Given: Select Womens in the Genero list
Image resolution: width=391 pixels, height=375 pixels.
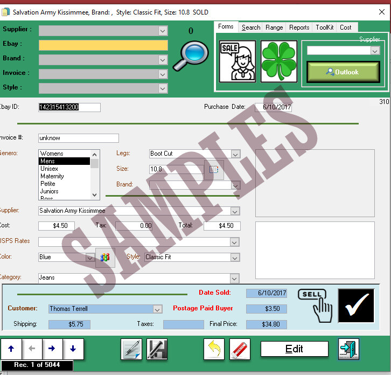Looking at the screenshot, I should (x=64, y=154).
